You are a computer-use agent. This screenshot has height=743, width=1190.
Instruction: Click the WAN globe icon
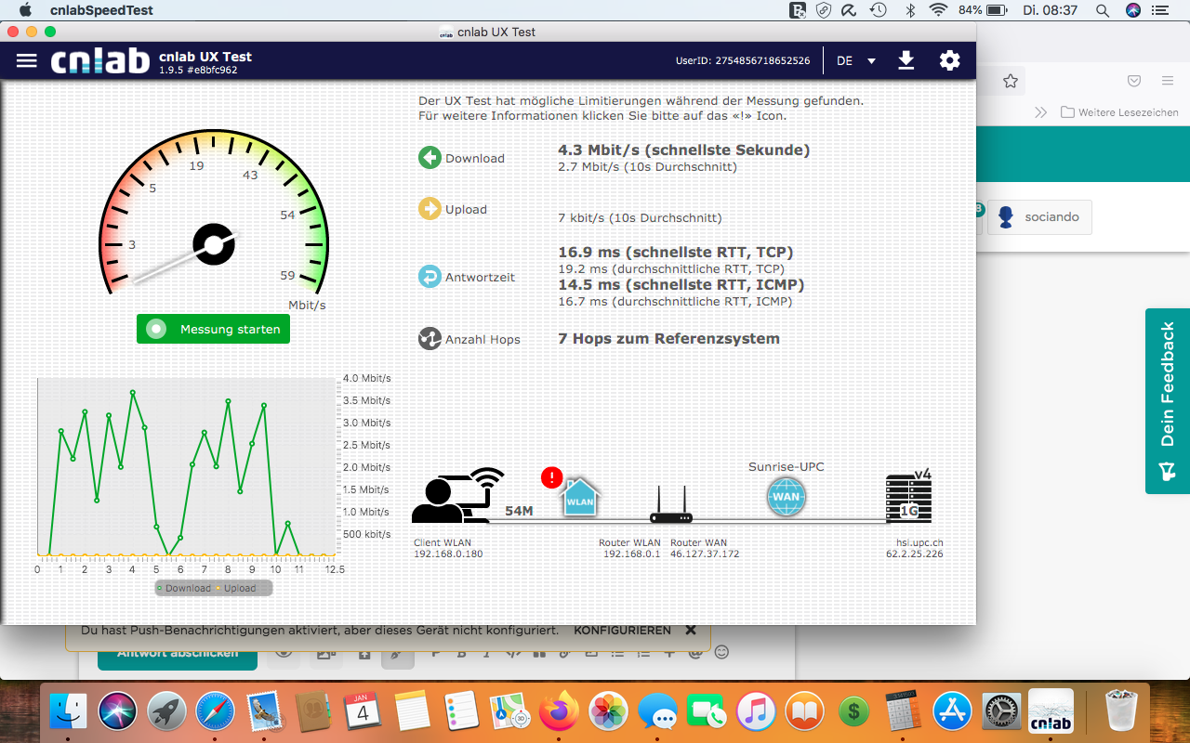tap(786, 497)
